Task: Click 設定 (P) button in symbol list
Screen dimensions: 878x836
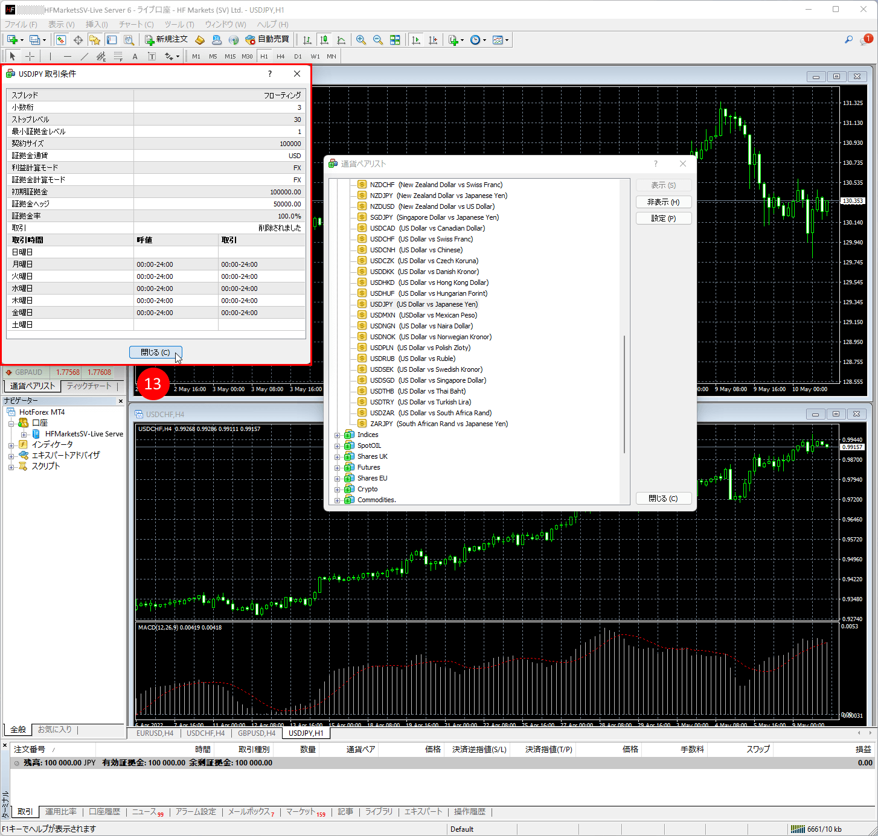Action: point(663,219)
